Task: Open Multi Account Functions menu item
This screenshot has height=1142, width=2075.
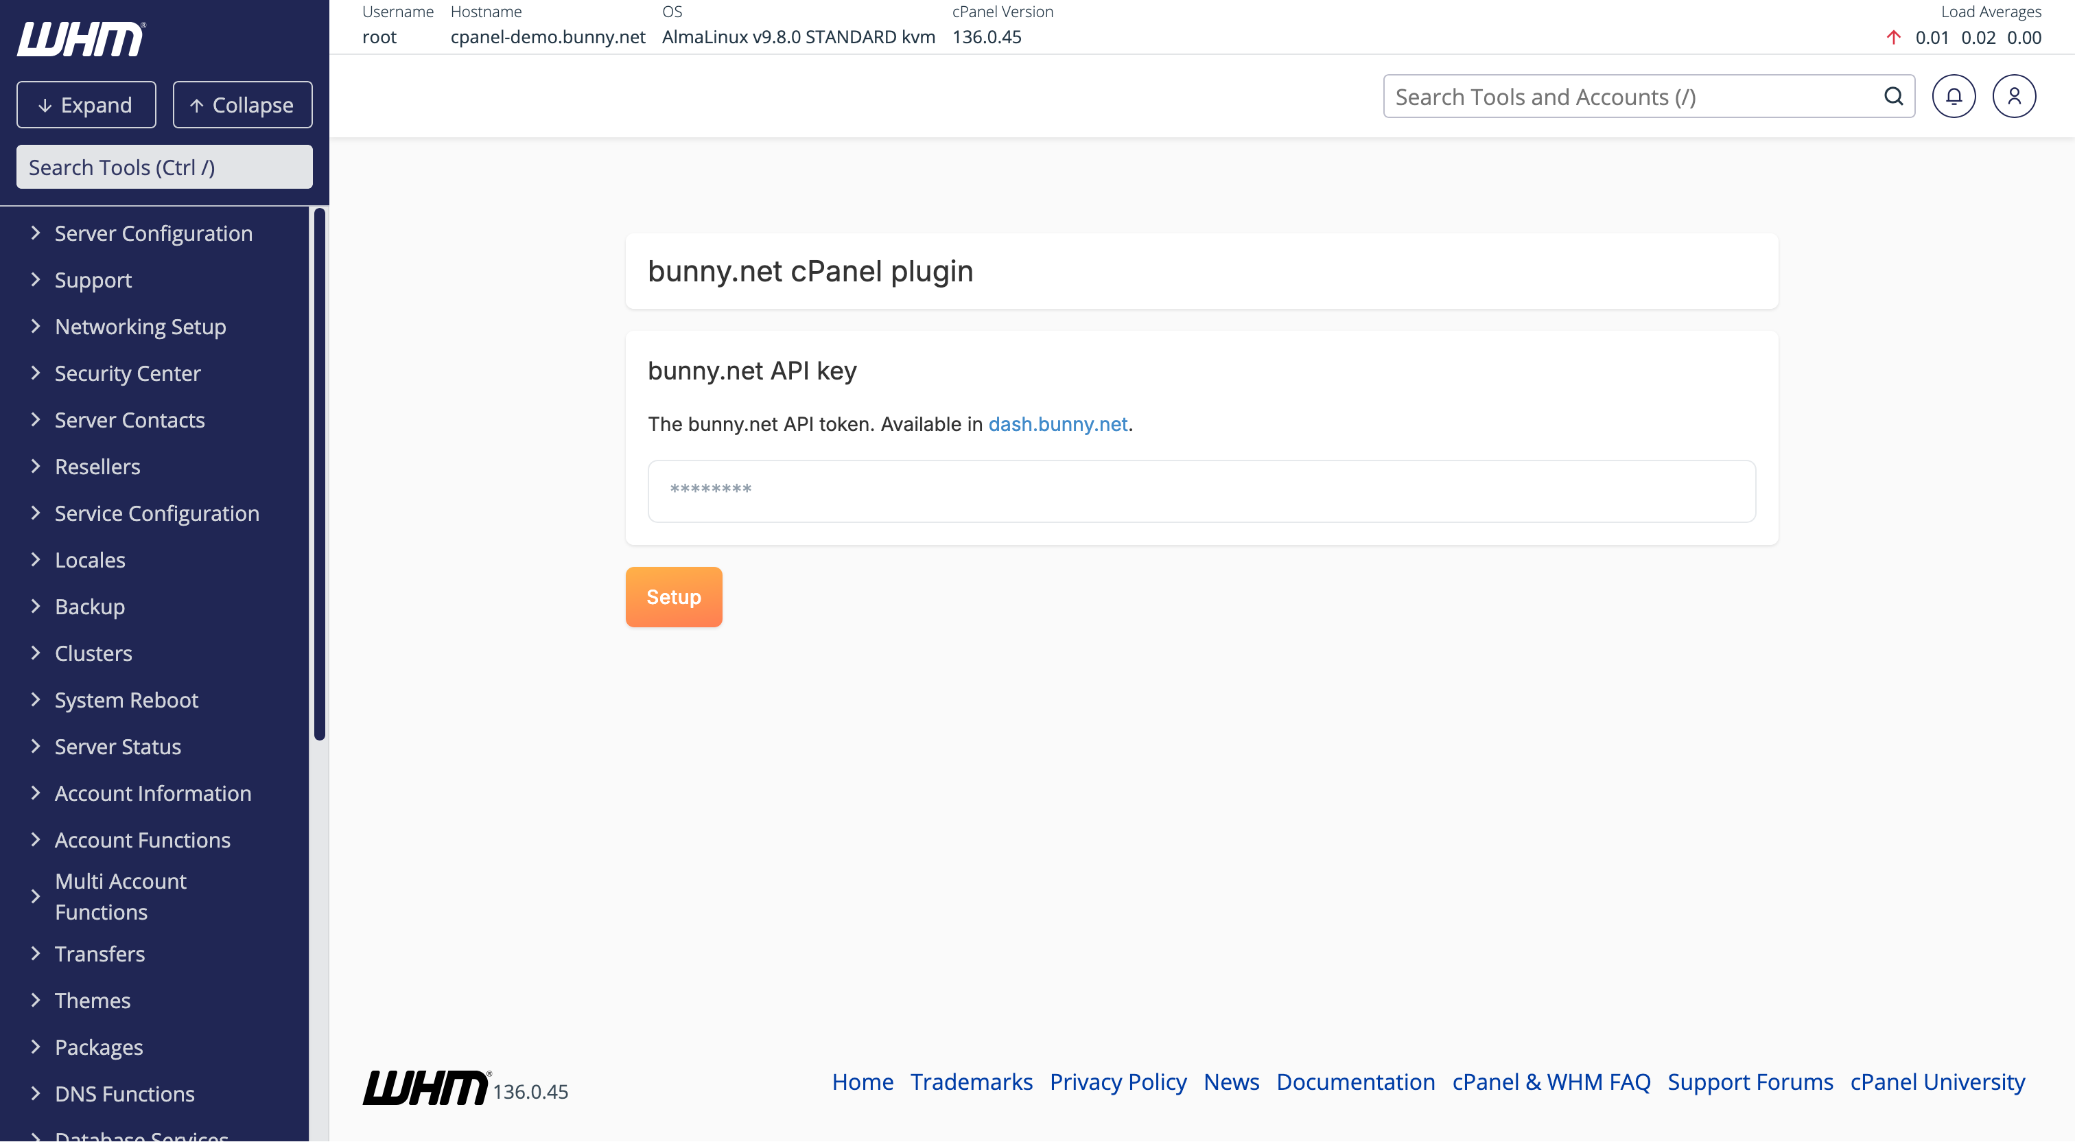Action: [x=121, y=896]
